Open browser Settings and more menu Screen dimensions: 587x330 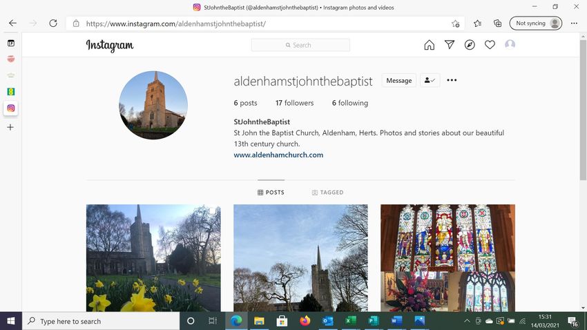pyautogui.click(x=574, y=23)
